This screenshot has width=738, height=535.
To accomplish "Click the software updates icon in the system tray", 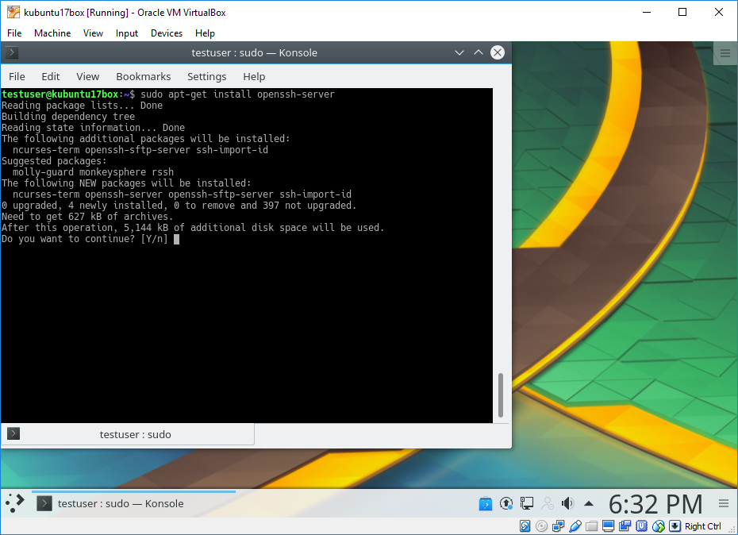I will point(506,503).
